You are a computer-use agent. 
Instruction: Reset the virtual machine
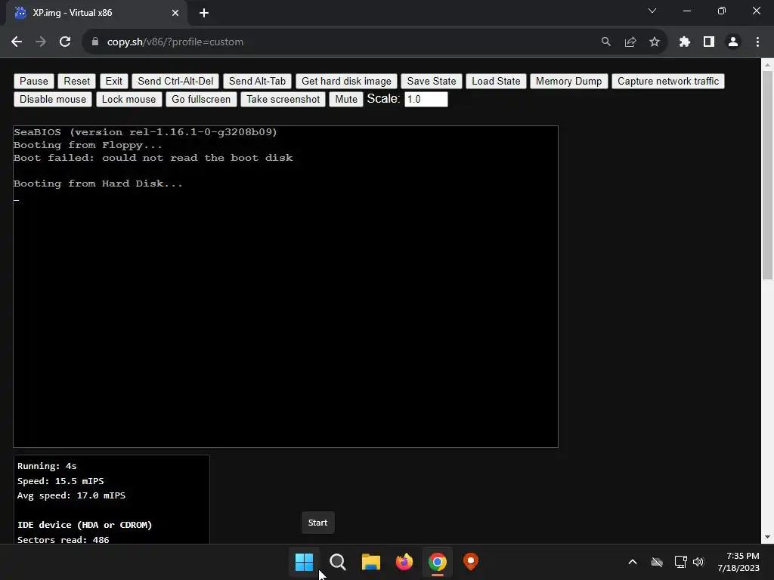76,81
